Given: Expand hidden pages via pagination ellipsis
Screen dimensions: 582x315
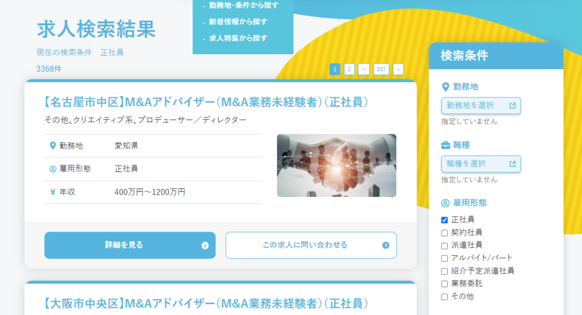Looking at the screenshot, I should [364, 69].
